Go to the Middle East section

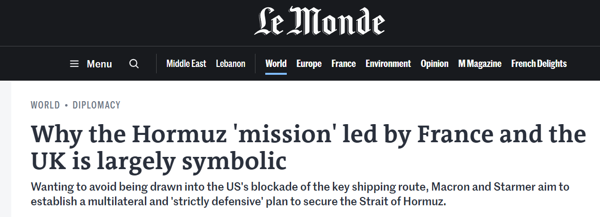[x=186, y=64]
